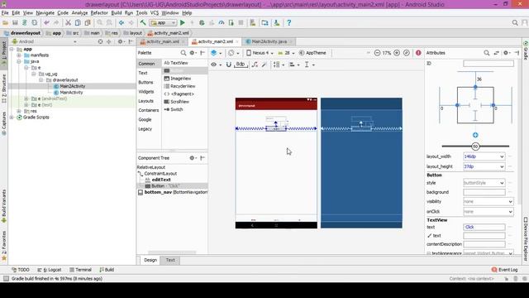Open the File menu
Viewport: 529px width, 298px height.
pyautogui.click(x=5, y=13)
